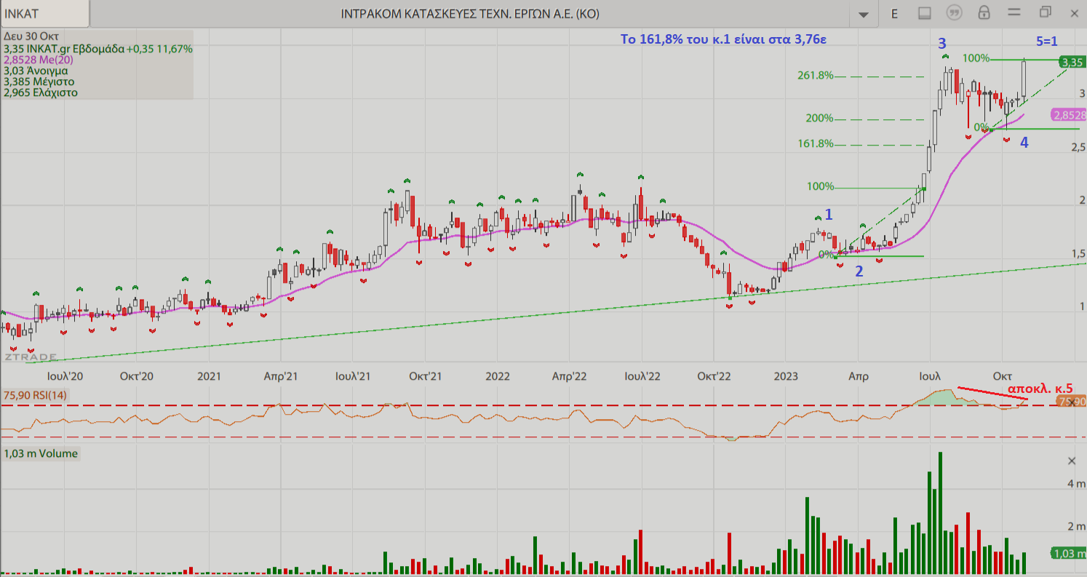Image resolution: width=1087 pixels, height=577 pixels.
Task: Select the blue 5=1 wave label
Action: (1048, 40)
